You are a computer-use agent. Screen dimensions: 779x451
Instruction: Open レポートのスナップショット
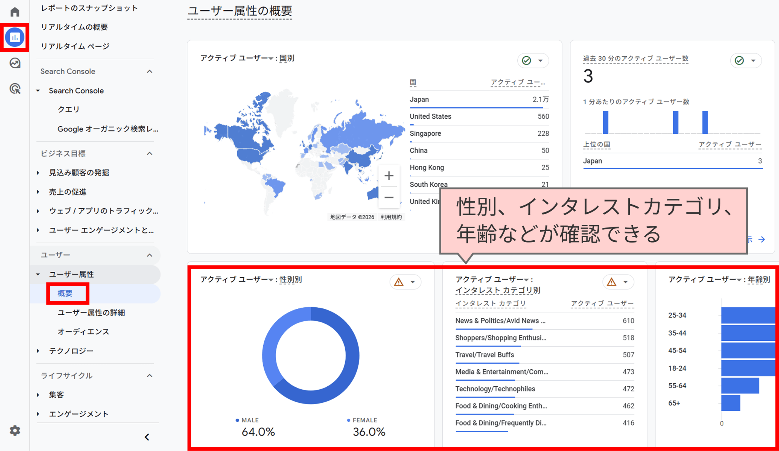click(89, 8)
